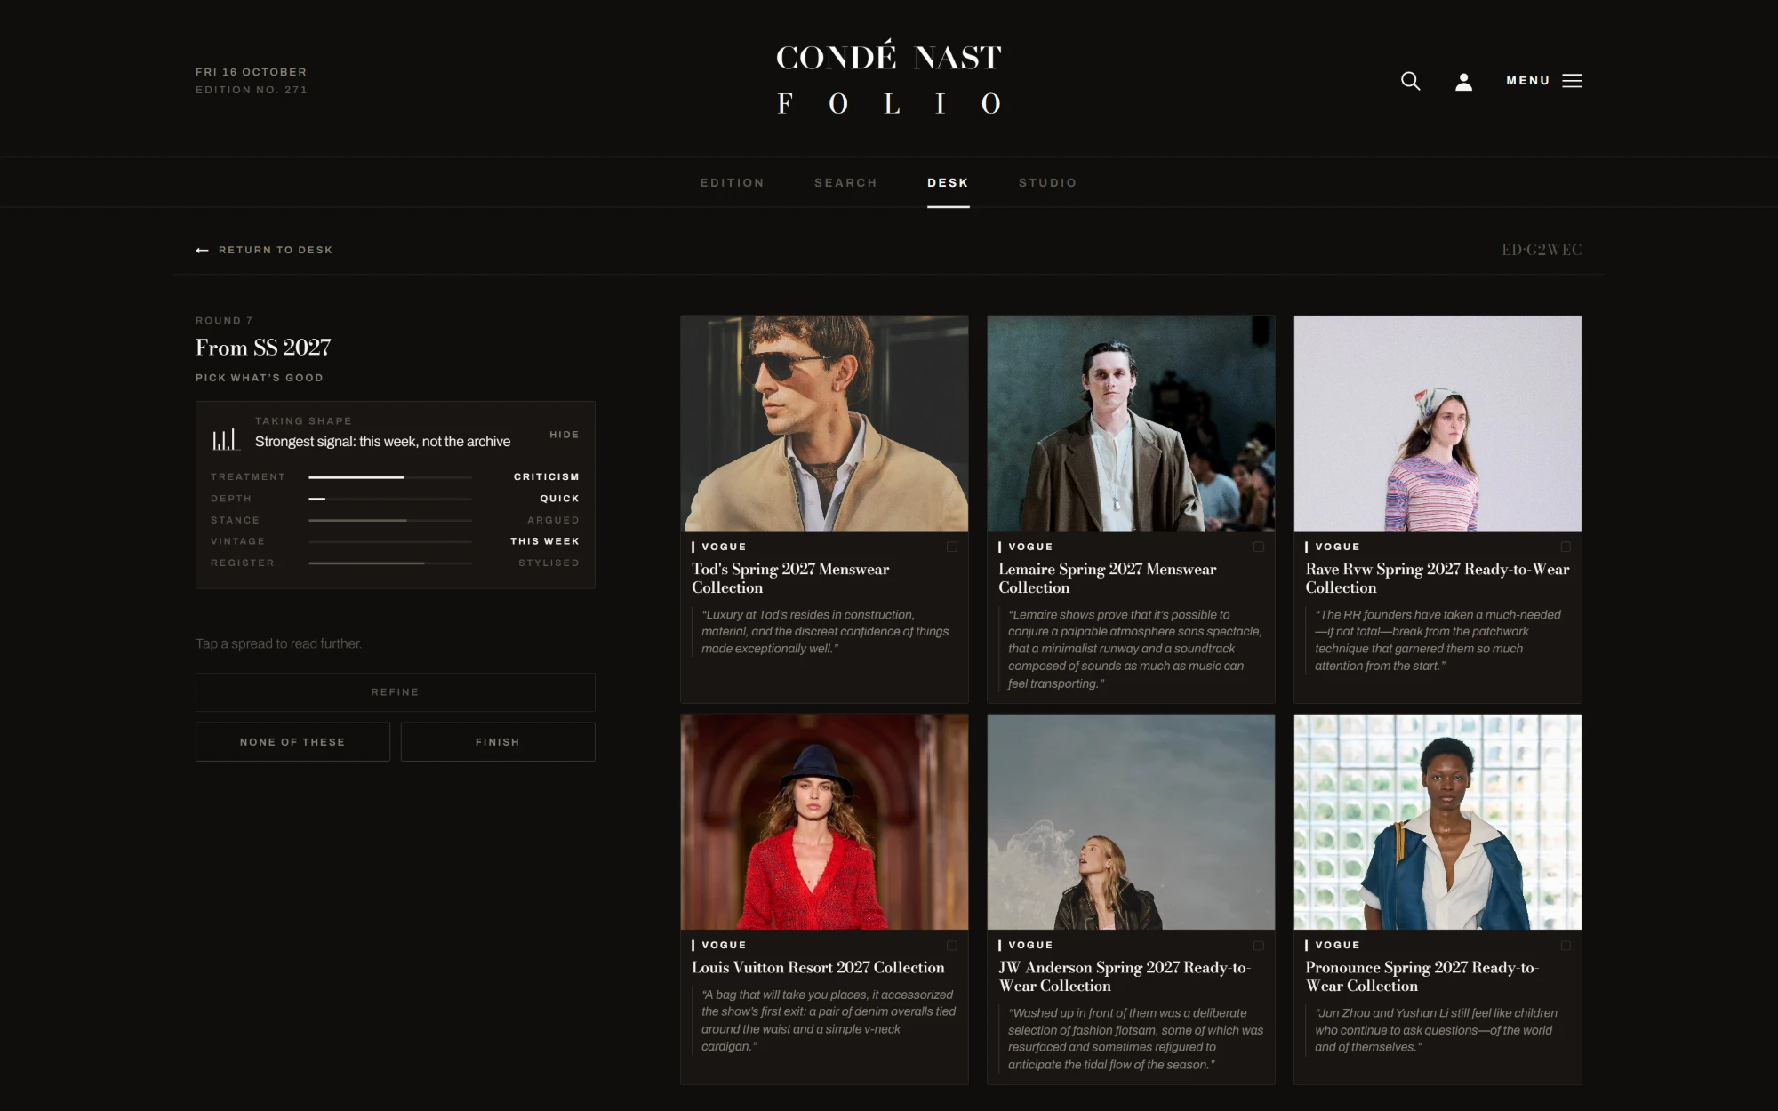Open search via magnifier icon
The height and width of the screenshot is (1111, 1778).
[x=1410, y=81]
